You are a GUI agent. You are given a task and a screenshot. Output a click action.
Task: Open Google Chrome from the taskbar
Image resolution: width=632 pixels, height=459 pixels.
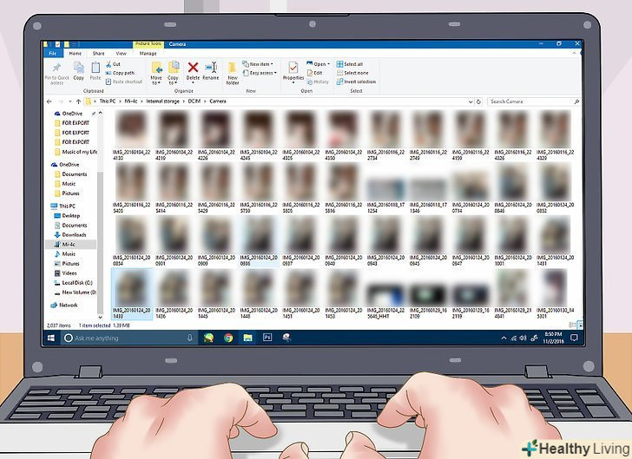pyautogui.click(x=228, y=338)
